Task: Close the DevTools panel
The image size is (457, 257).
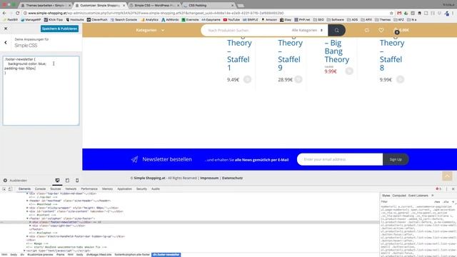Action: point(453,189)
